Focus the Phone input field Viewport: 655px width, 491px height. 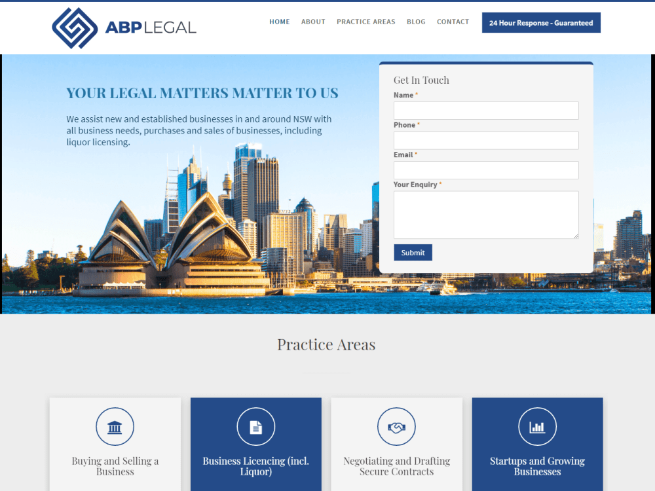pyautogui.click(x=486, y=140)
